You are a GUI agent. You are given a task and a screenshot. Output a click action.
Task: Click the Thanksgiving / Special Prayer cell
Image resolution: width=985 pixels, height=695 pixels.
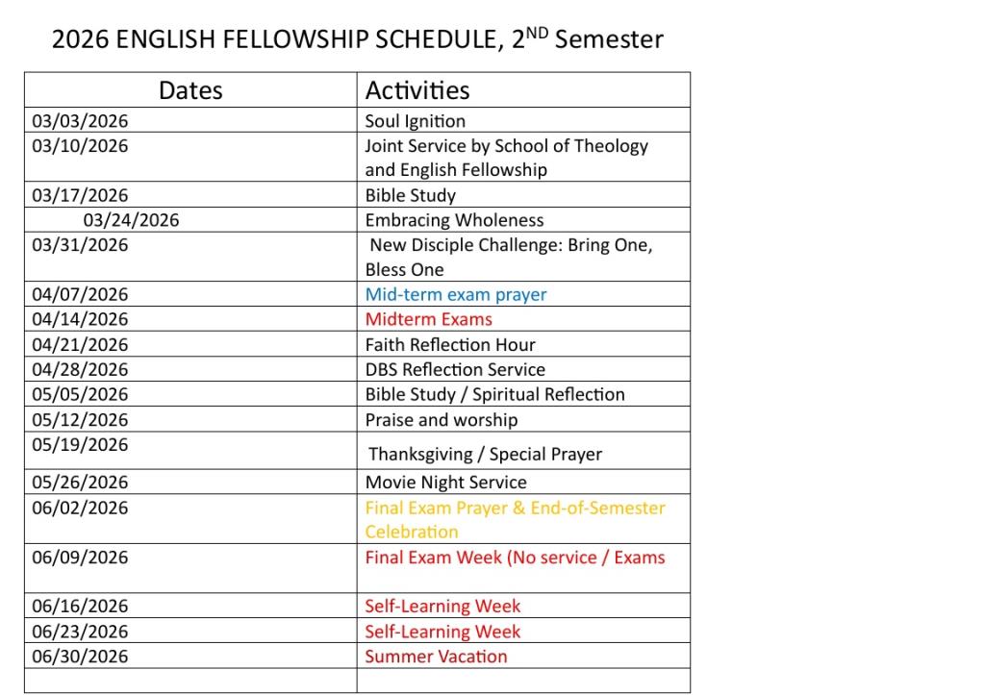click(485, 454)
